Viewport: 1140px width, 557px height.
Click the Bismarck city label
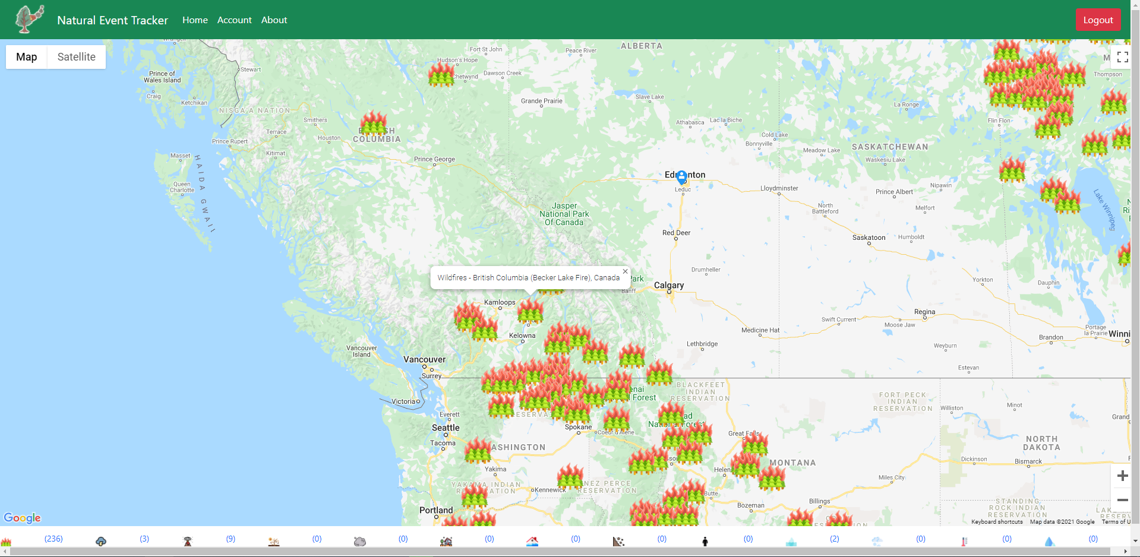point(1028,461)
